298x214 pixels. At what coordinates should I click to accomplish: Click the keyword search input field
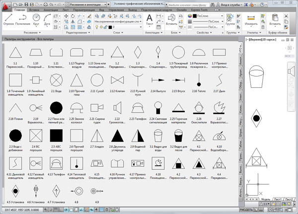[x=189, y=3]
